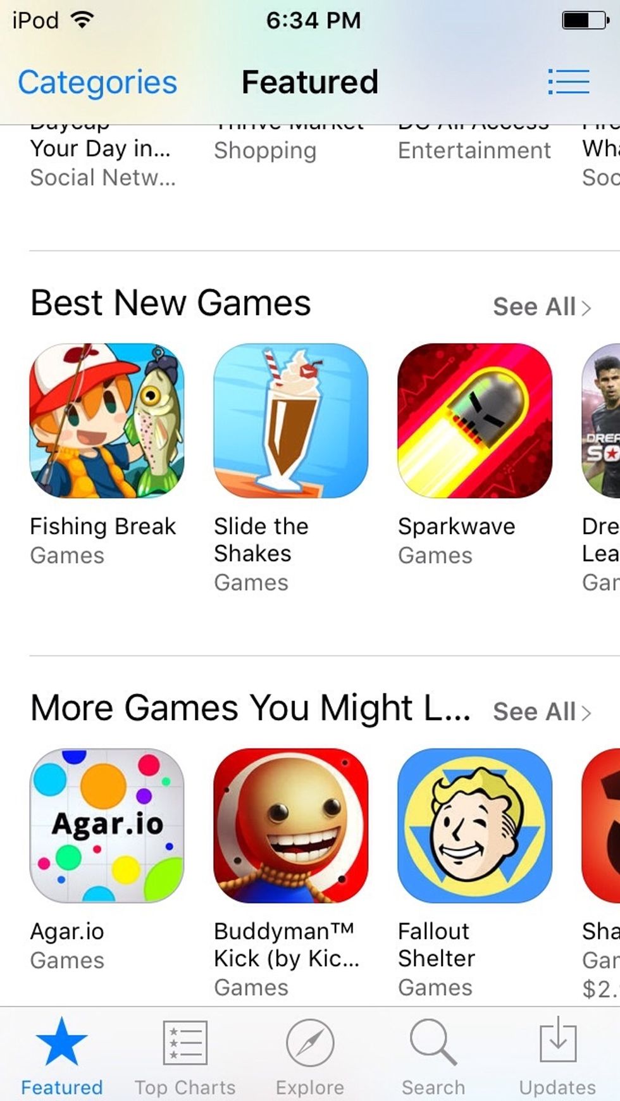Open the Fishing Break app icon

tap(107, 421)
